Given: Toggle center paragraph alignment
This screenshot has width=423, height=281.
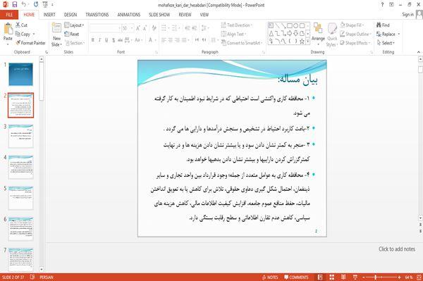Looking at the screenshot, I should [x=171, y=40].
